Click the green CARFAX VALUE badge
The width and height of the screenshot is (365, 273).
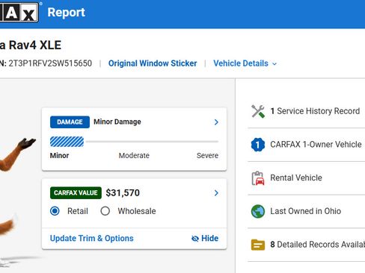76,193
